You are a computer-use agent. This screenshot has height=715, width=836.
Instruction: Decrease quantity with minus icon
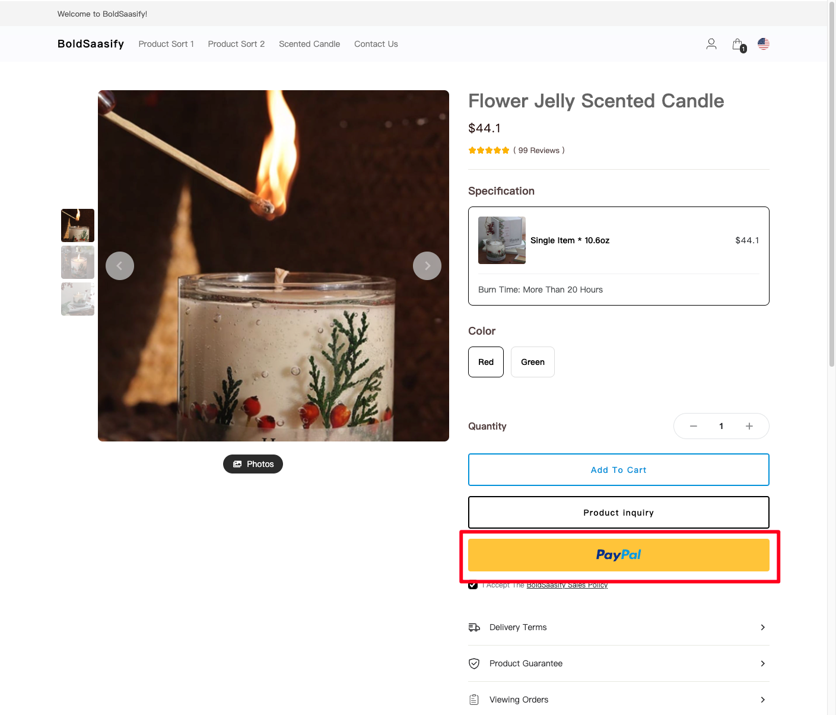click(693, 426)
